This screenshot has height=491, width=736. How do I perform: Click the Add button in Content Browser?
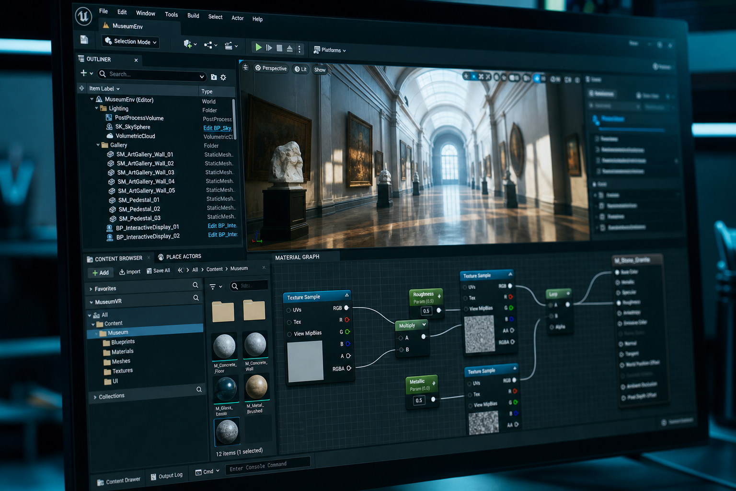[100, 273]
